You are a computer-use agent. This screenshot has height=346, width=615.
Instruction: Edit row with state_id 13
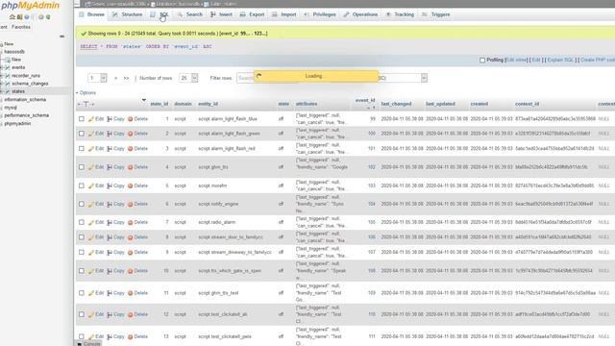click(x=96, y=336)
